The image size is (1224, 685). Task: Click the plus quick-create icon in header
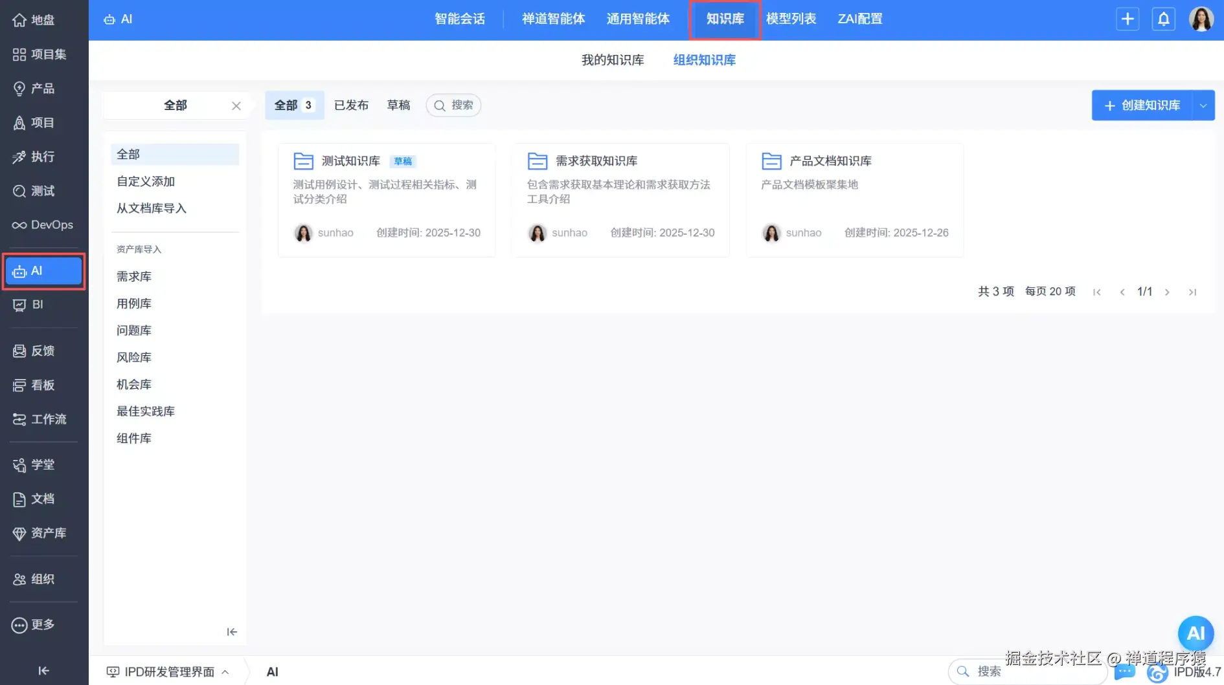(1128, 19)
